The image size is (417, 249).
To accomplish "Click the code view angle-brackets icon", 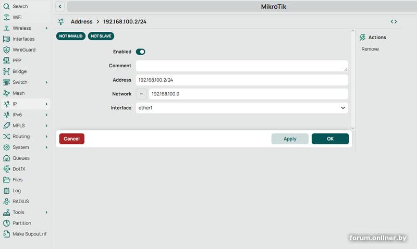I will pyautogui.click(x=394, y=21).
